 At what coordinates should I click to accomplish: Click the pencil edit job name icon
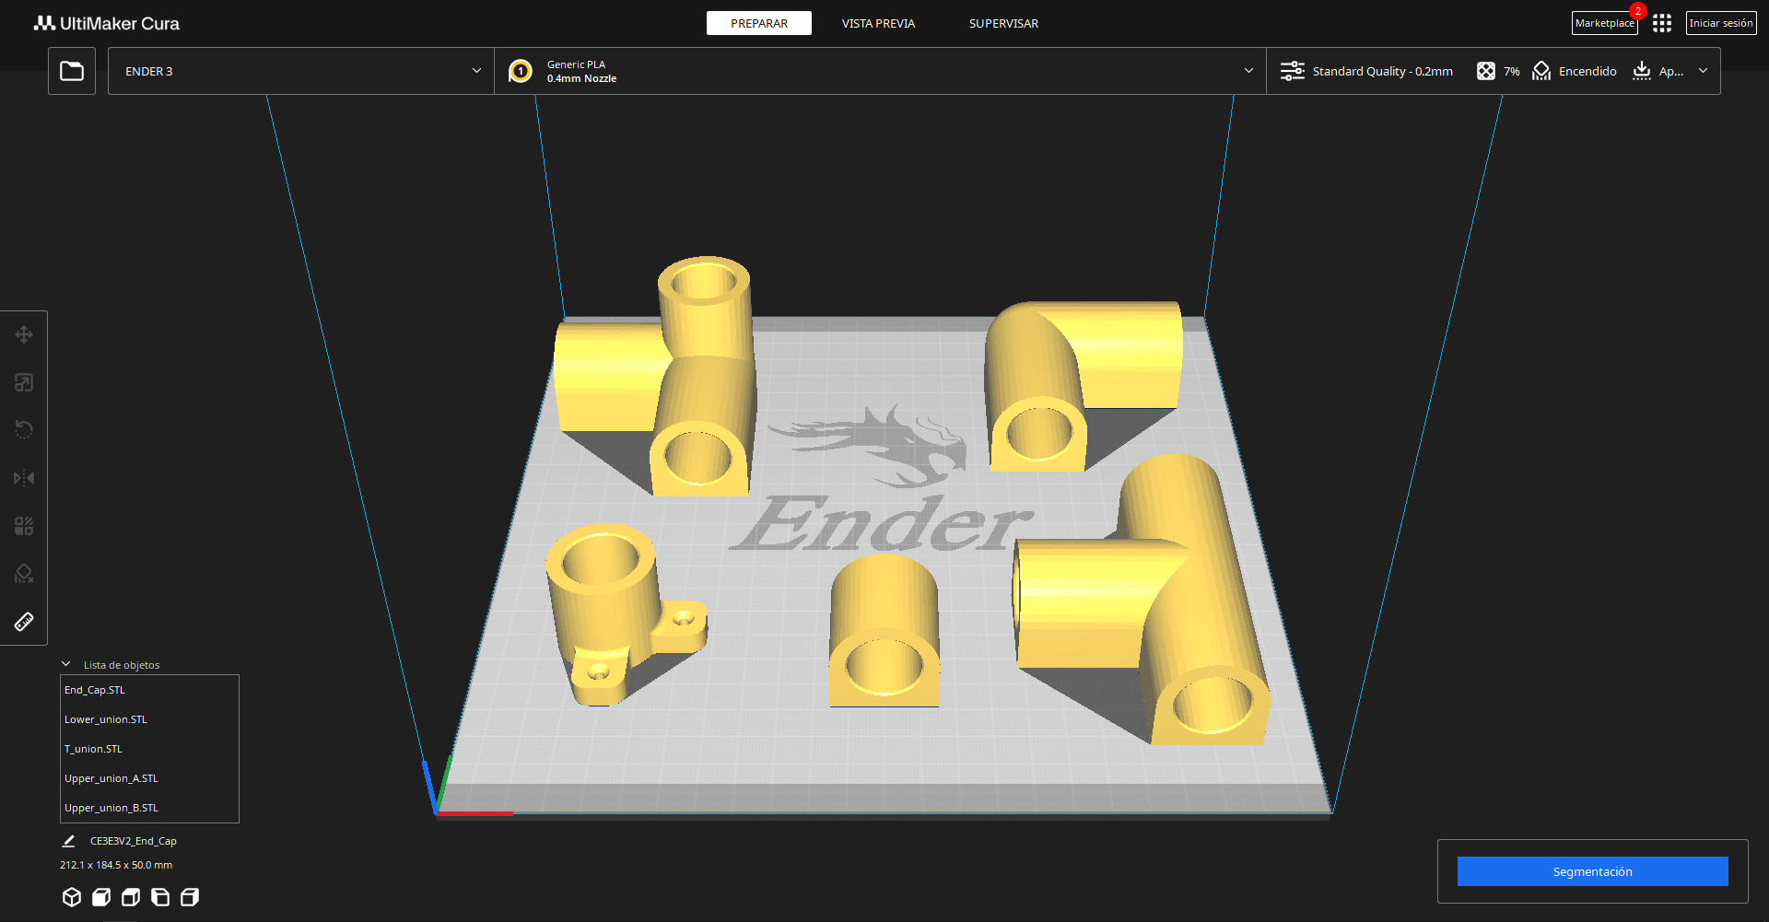(x=68, y=841)
